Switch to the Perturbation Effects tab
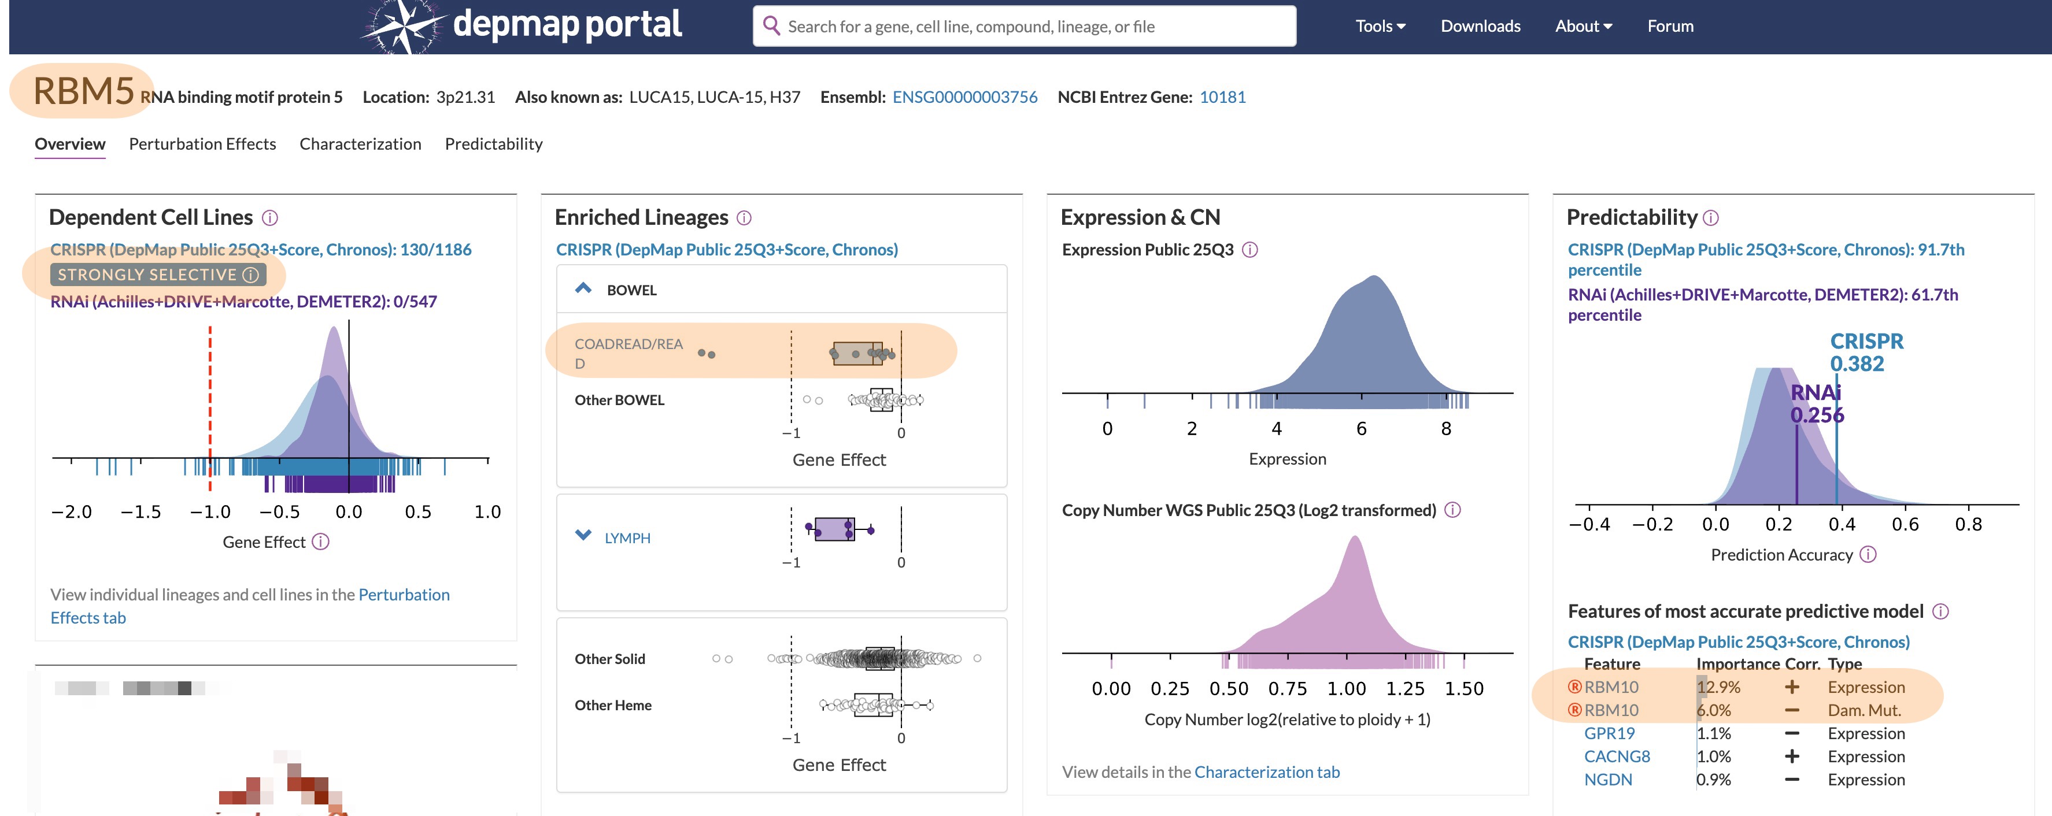Viewport: 2052px width, 816px height. (x=202, y=144)
